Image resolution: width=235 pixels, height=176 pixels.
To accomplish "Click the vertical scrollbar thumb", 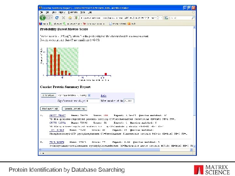I will [x=195, y=81].
